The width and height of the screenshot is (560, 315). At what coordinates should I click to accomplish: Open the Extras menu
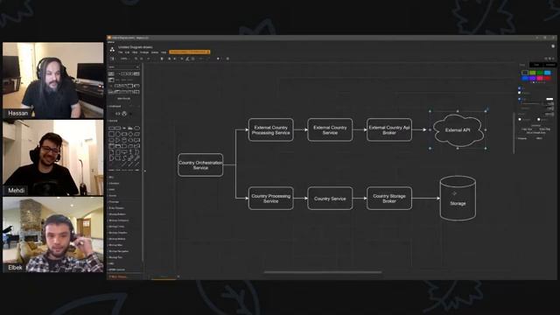(x=155, y=52)
